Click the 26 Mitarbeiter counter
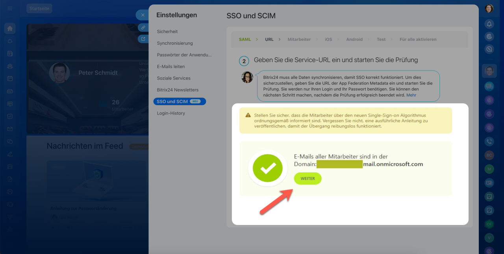This screenshot has width=504, height=254. pos(117,105)
